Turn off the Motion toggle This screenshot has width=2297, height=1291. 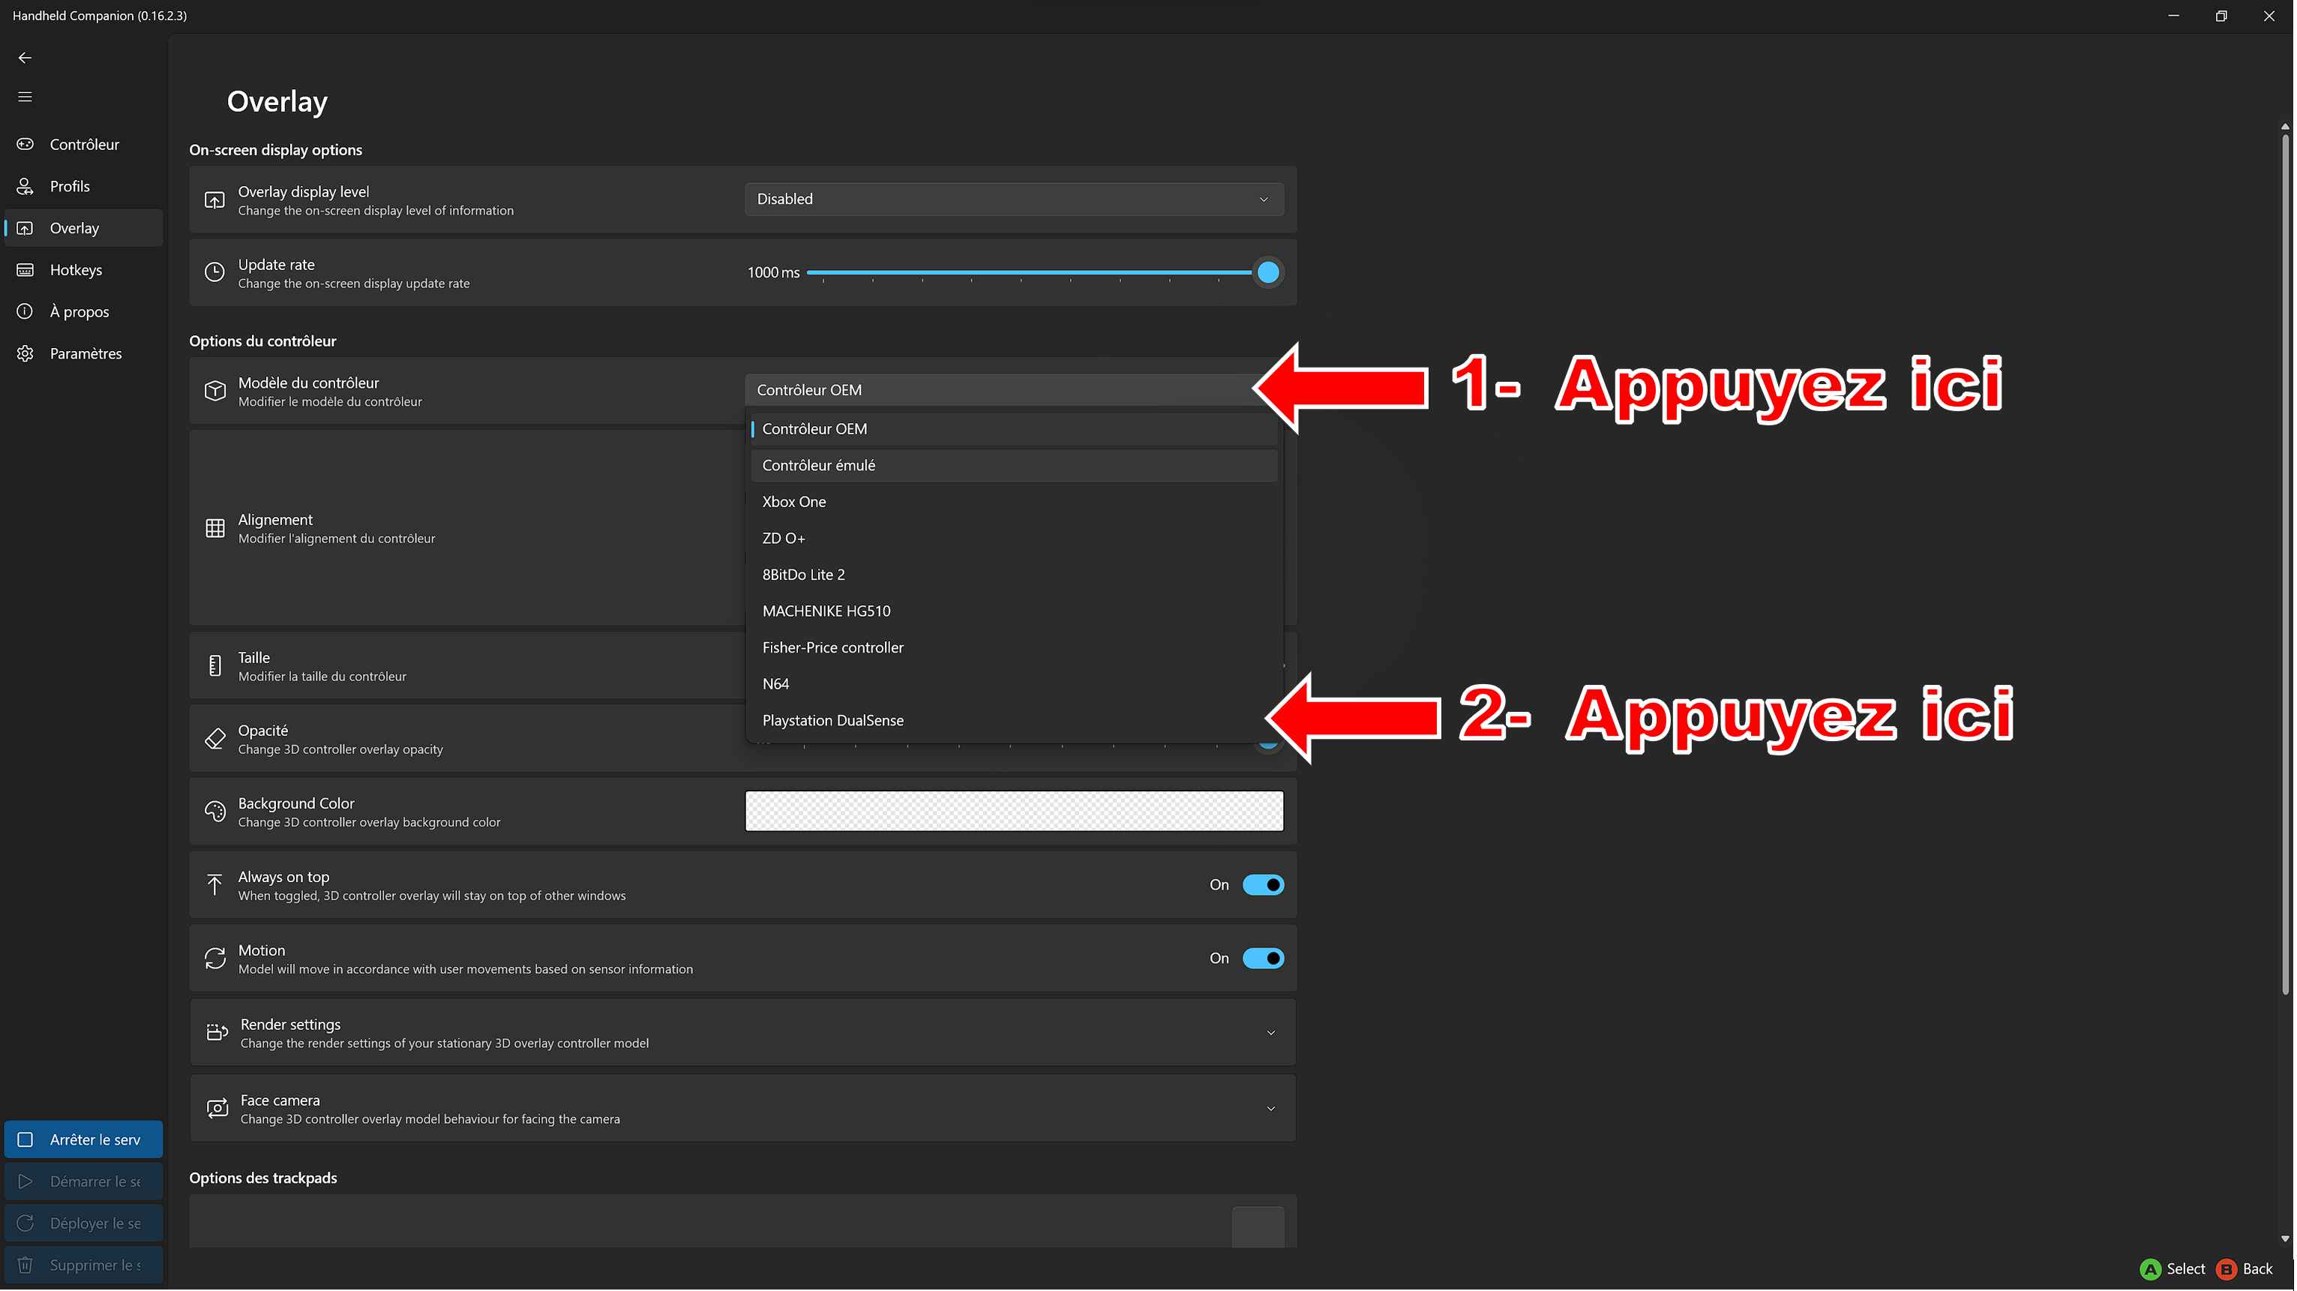point(1264,959)
